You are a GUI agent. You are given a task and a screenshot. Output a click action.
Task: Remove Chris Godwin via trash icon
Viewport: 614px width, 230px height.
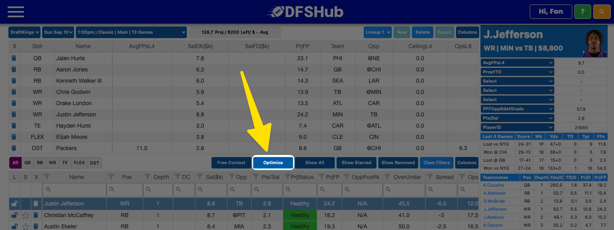[x=14, y=92]
